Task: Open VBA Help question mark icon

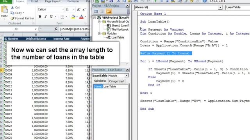Action: [x=205, y=1]
